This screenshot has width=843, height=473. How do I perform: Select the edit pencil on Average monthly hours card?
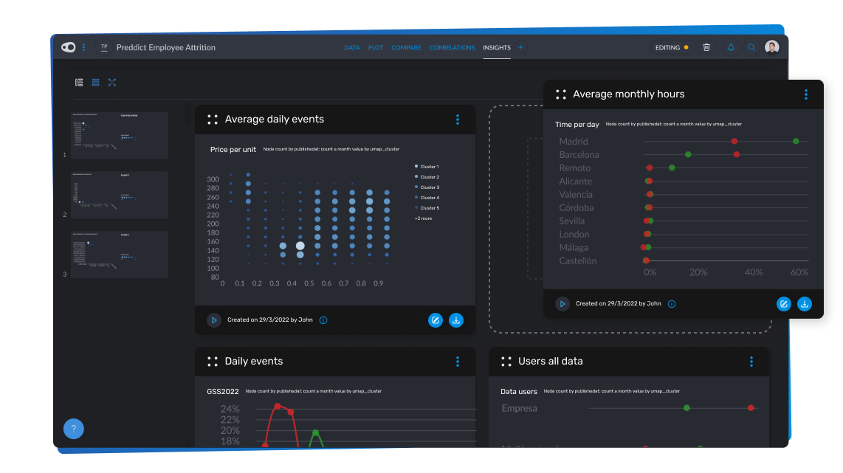point(784,303)
